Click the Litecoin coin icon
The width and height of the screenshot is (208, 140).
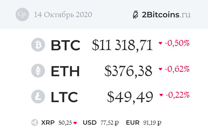click(38, 96)
